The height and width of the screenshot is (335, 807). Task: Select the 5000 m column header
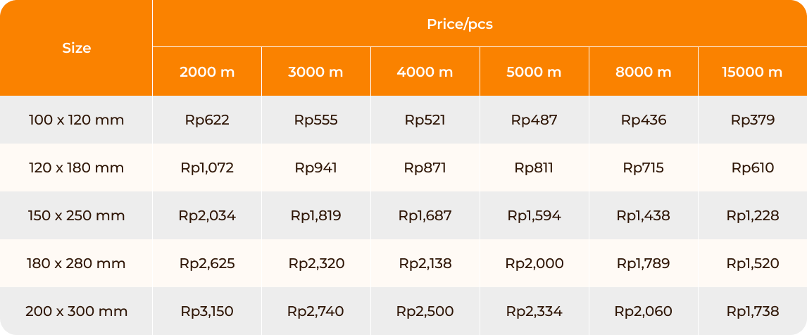[534, 72]
